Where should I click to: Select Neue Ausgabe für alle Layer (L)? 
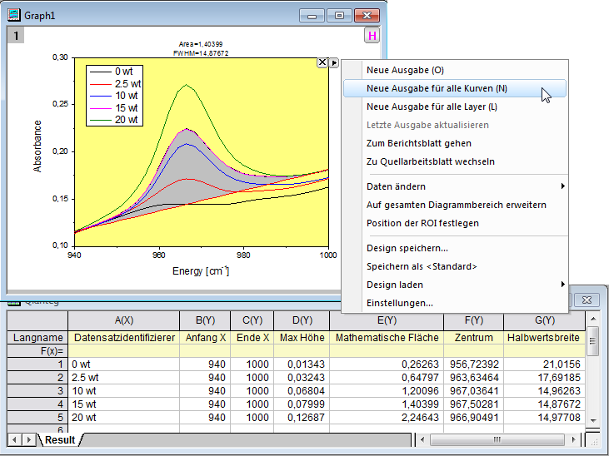click(454, 107)
